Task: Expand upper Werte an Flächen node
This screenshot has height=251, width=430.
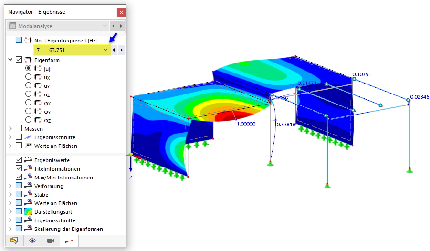Action: (10, 146)
